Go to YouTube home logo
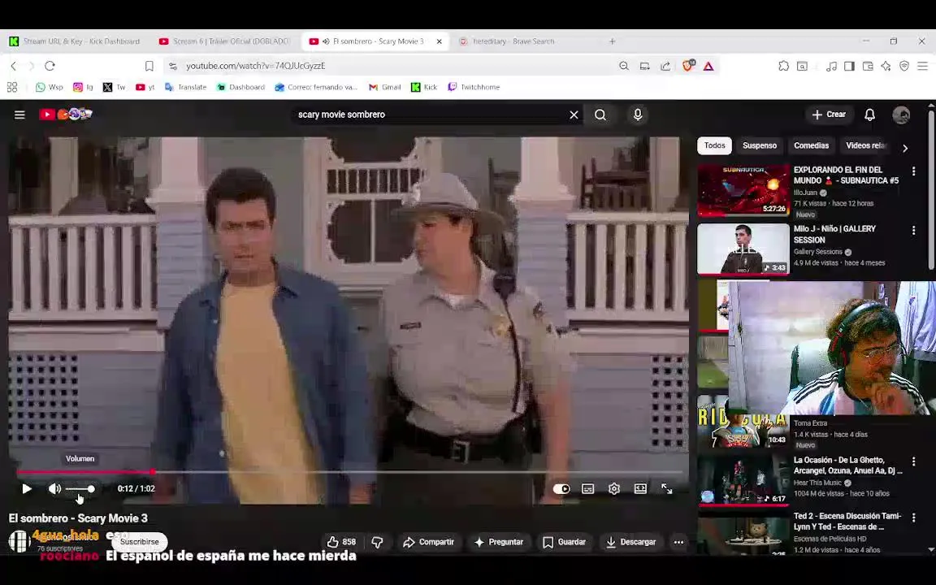This screenshot has height=585, width=936. tap(66, 114)
